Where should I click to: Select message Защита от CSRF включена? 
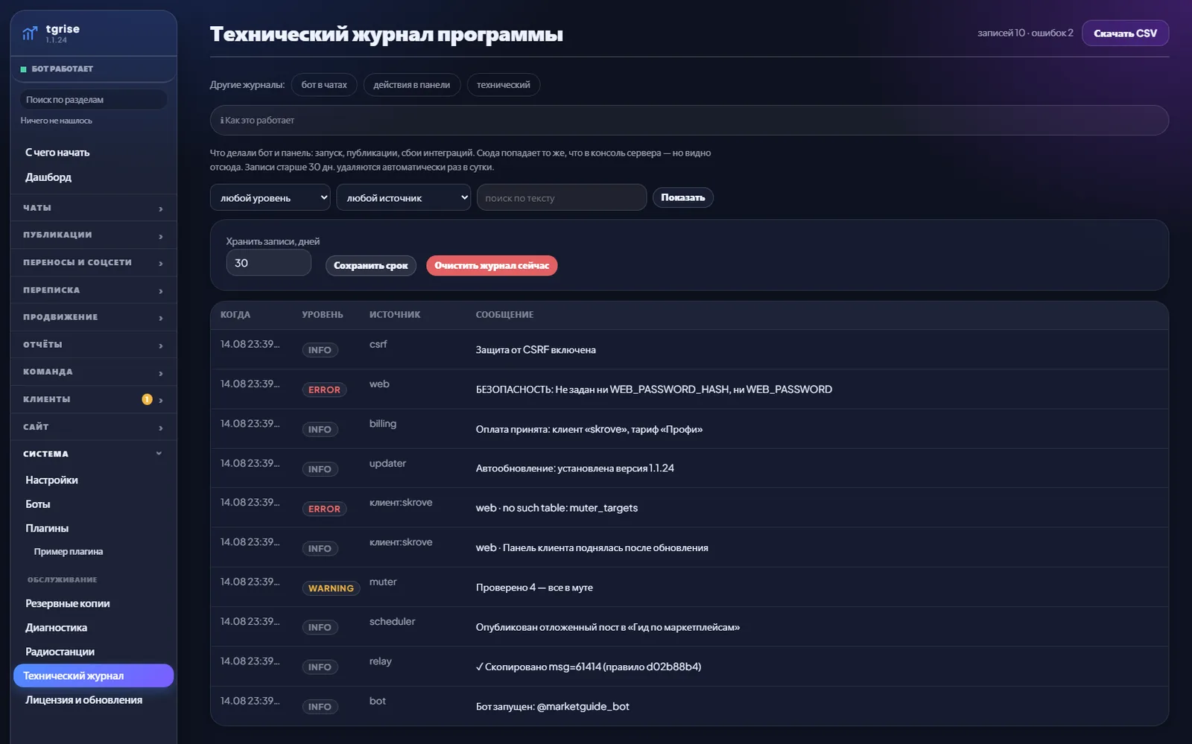(536, 350)
